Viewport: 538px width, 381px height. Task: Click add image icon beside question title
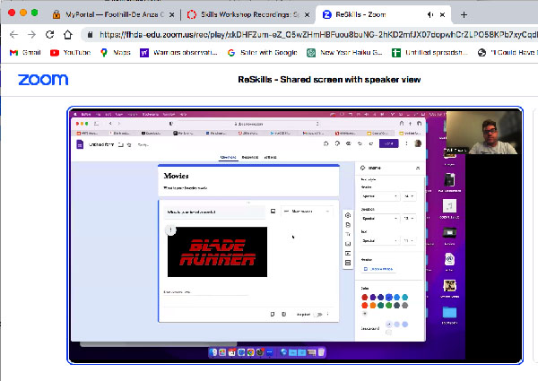(x=273, y=212)
